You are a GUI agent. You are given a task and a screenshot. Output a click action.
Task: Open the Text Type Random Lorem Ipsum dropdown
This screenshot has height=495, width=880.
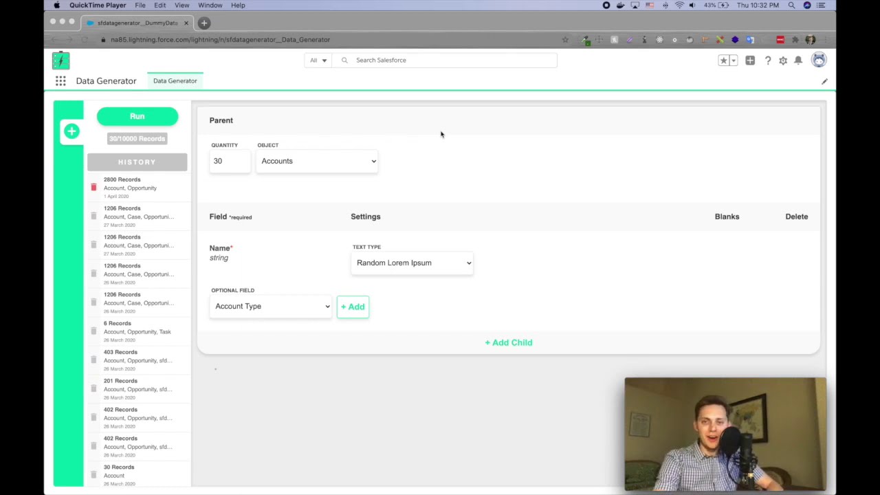(412, 263)
